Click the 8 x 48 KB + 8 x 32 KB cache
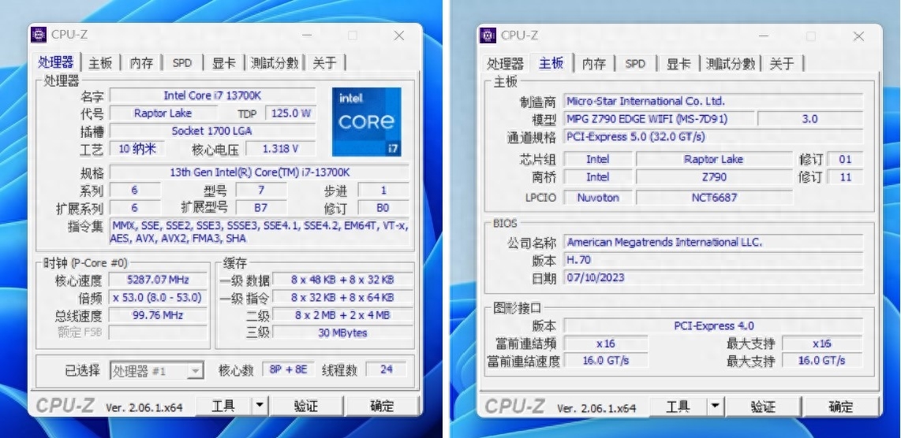Viewport: 901px width, 438px height. point(342,280)
